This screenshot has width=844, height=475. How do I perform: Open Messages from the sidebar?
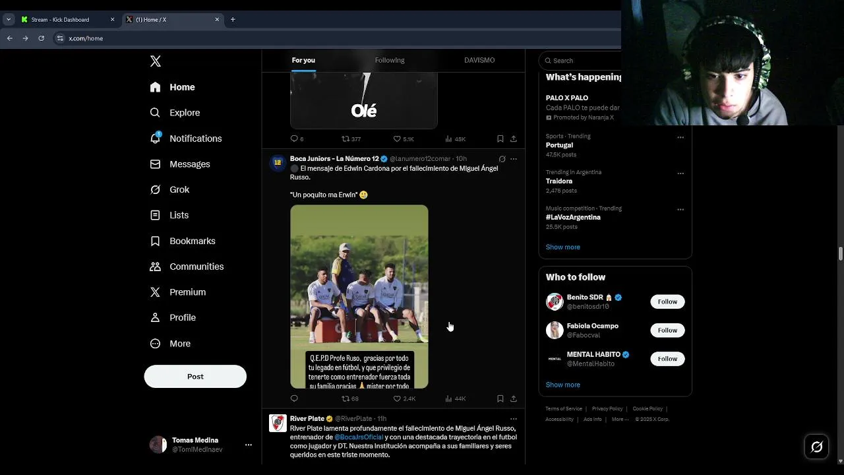[x=180, y=164]
